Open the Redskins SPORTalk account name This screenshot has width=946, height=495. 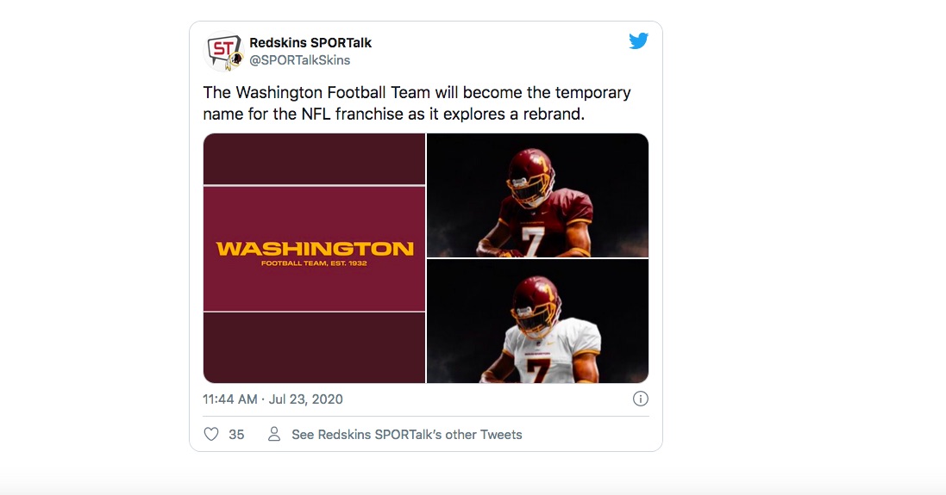[310, 43]
